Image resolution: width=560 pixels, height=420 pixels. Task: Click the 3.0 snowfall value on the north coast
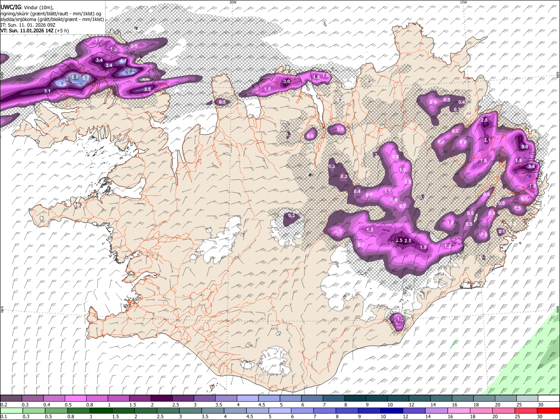point(287,82)
